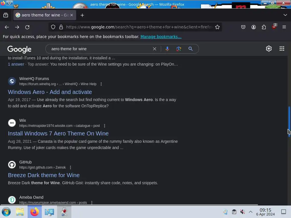Bookmark this page with the star

pyautogui.click(x=217, y=27)
